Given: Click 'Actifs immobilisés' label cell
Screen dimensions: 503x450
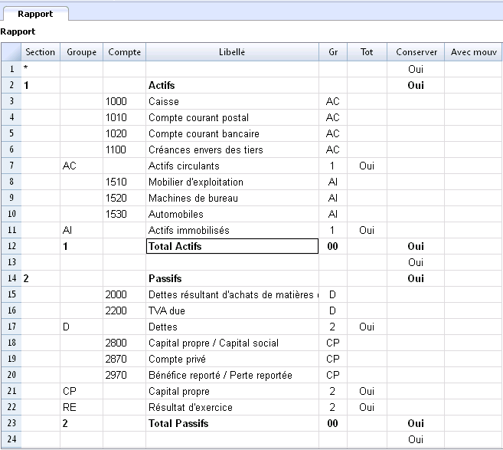Looking at the screenshot, I should pyautogui.click(x=232, y=230).
